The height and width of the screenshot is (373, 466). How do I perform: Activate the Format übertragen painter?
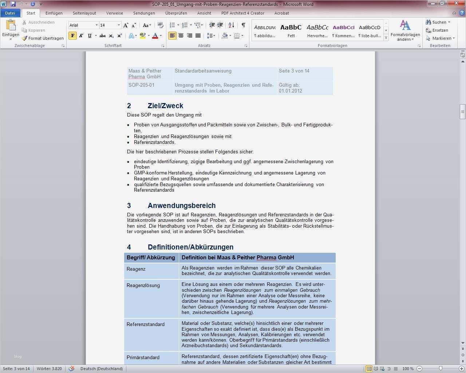pyautogui.click(x=43, y=38)
